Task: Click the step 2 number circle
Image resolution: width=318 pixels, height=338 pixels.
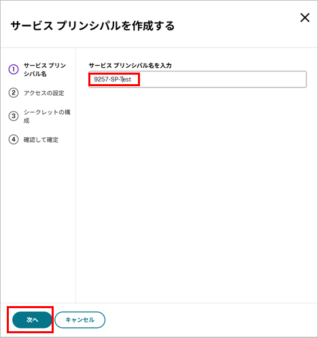Action: [x=14, y=93]
